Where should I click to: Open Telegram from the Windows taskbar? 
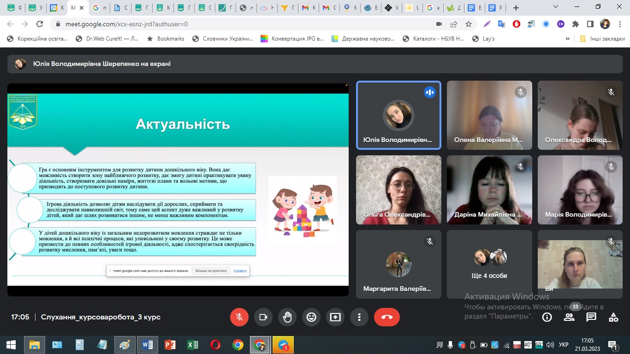[283, 345]
